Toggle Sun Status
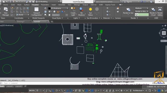 91,11
